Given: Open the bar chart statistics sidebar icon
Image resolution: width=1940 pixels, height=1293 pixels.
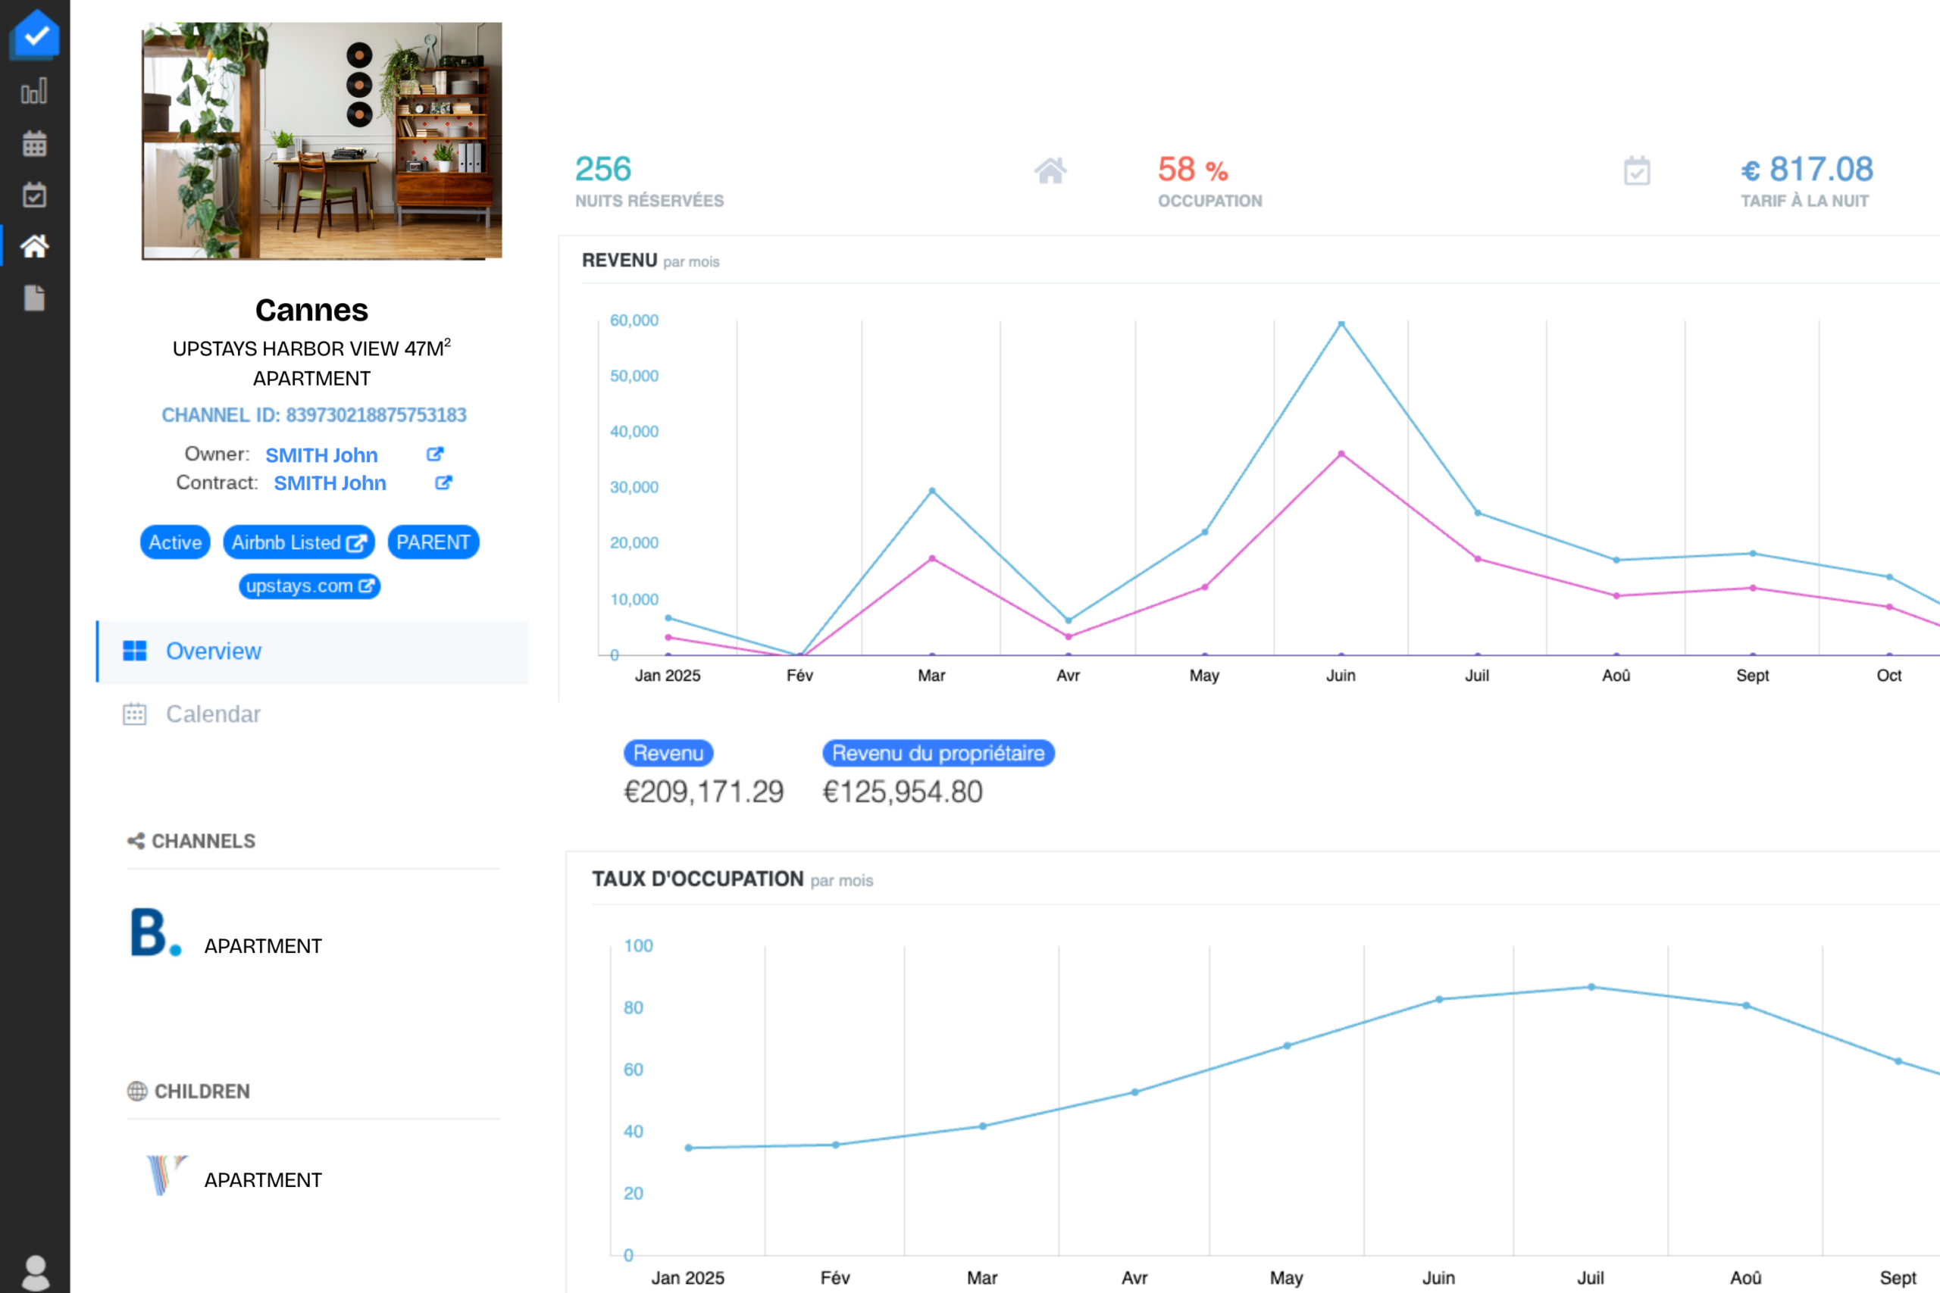Looking at the screenshot, I should click(34, 92).
